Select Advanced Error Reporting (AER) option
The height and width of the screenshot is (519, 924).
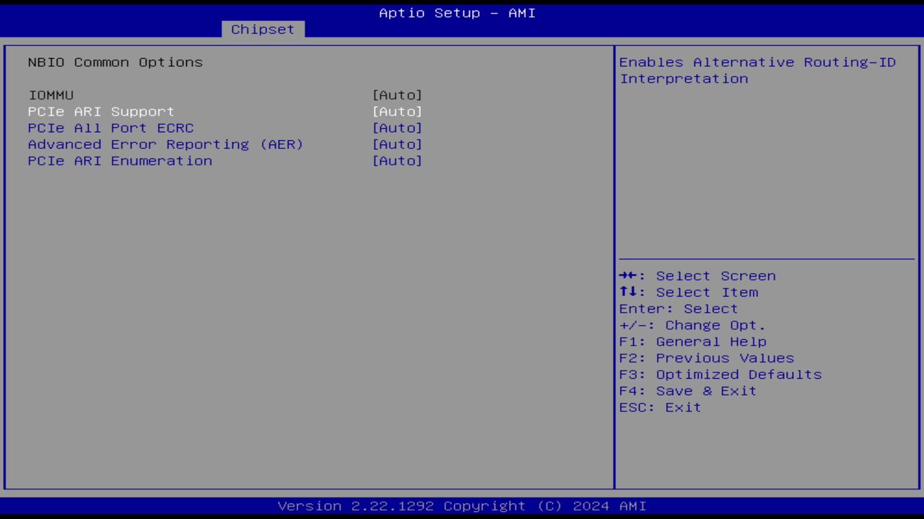pyautogui.click(x=166, y=144)
